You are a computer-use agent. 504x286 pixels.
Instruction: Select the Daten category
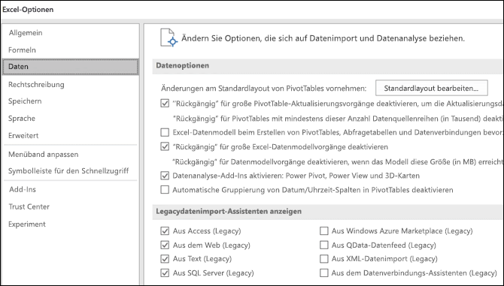[x=71, y=67]
